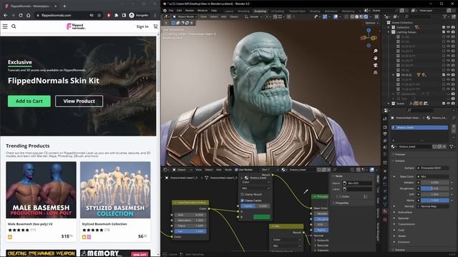
Task: Reload the FlippedNormals page
Action: click(x=21, y=15)
